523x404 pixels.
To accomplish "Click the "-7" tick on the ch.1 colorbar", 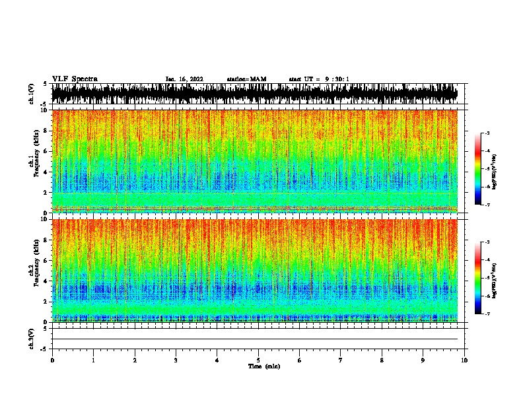I will tap(487, 205).
